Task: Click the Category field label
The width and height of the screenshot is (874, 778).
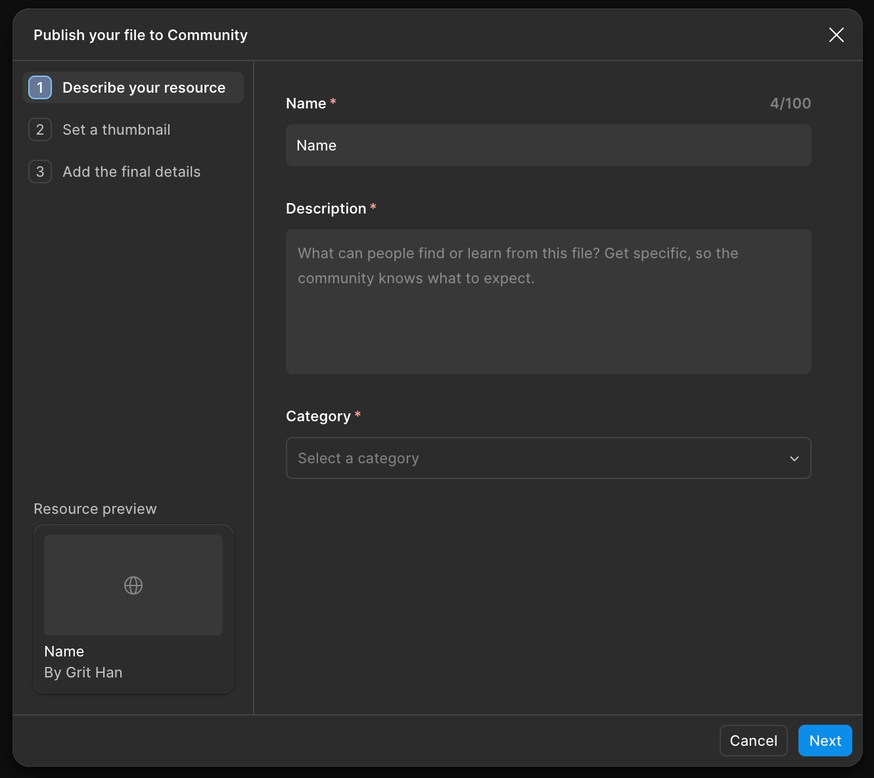Action: (x=318, y=416)
